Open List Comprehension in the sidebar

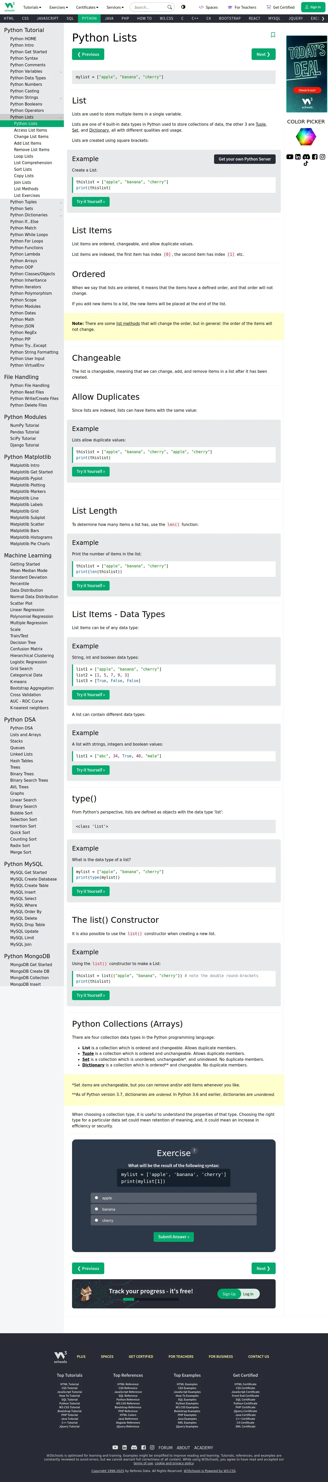click(33, 163)
